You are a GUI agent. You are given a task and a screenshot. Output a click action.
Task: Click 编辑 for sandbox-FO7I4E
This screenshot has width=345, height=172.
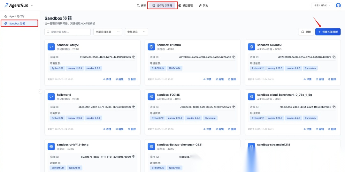point(219,129)
